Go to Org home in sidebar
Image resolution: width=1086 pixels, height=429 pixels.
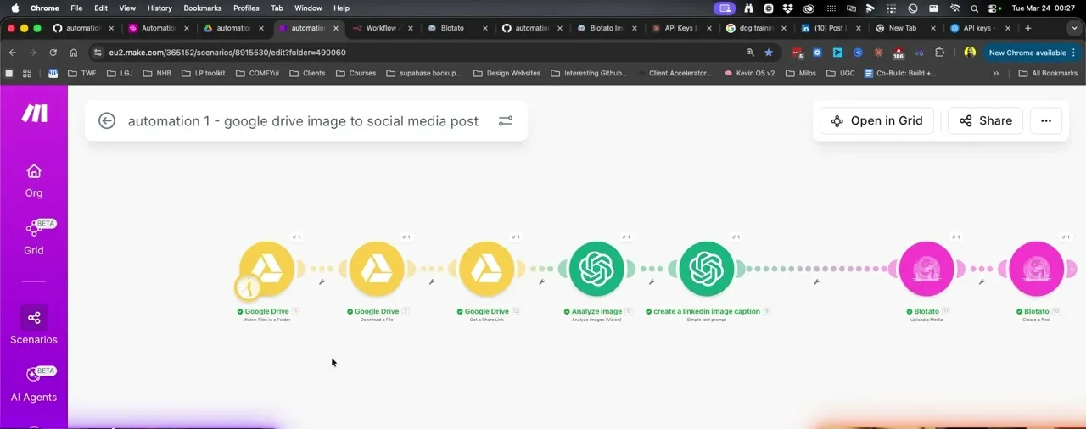tap(34, 181)
